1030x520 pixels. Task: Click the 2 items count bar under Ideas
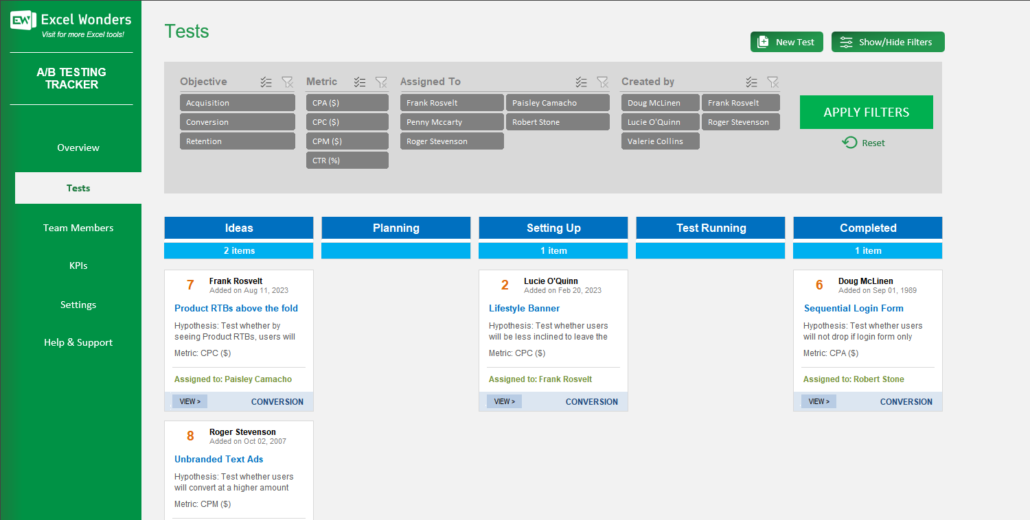click(238, 250)
